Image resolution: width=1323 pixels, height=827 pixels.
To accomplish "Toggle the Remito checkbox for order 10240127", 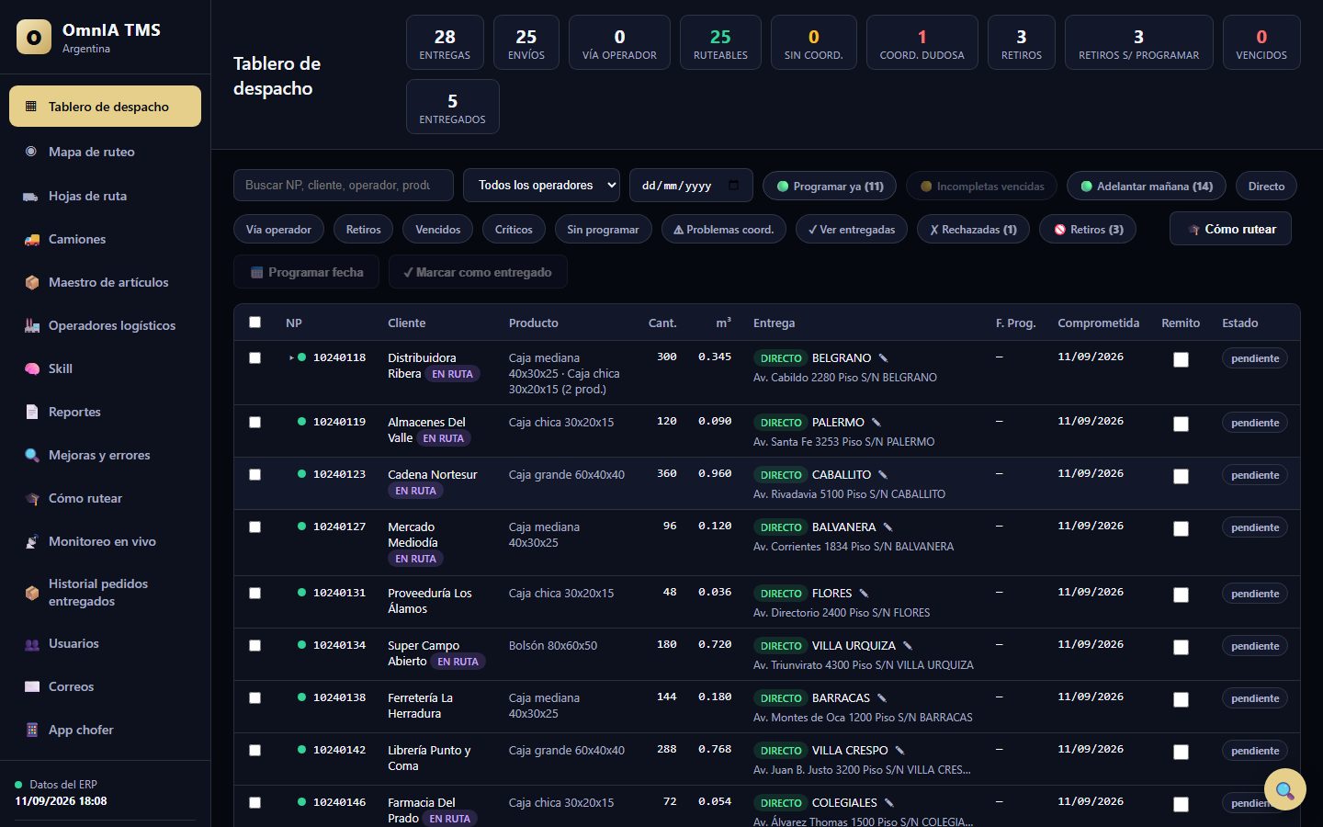I will [x=1182, y=528].
